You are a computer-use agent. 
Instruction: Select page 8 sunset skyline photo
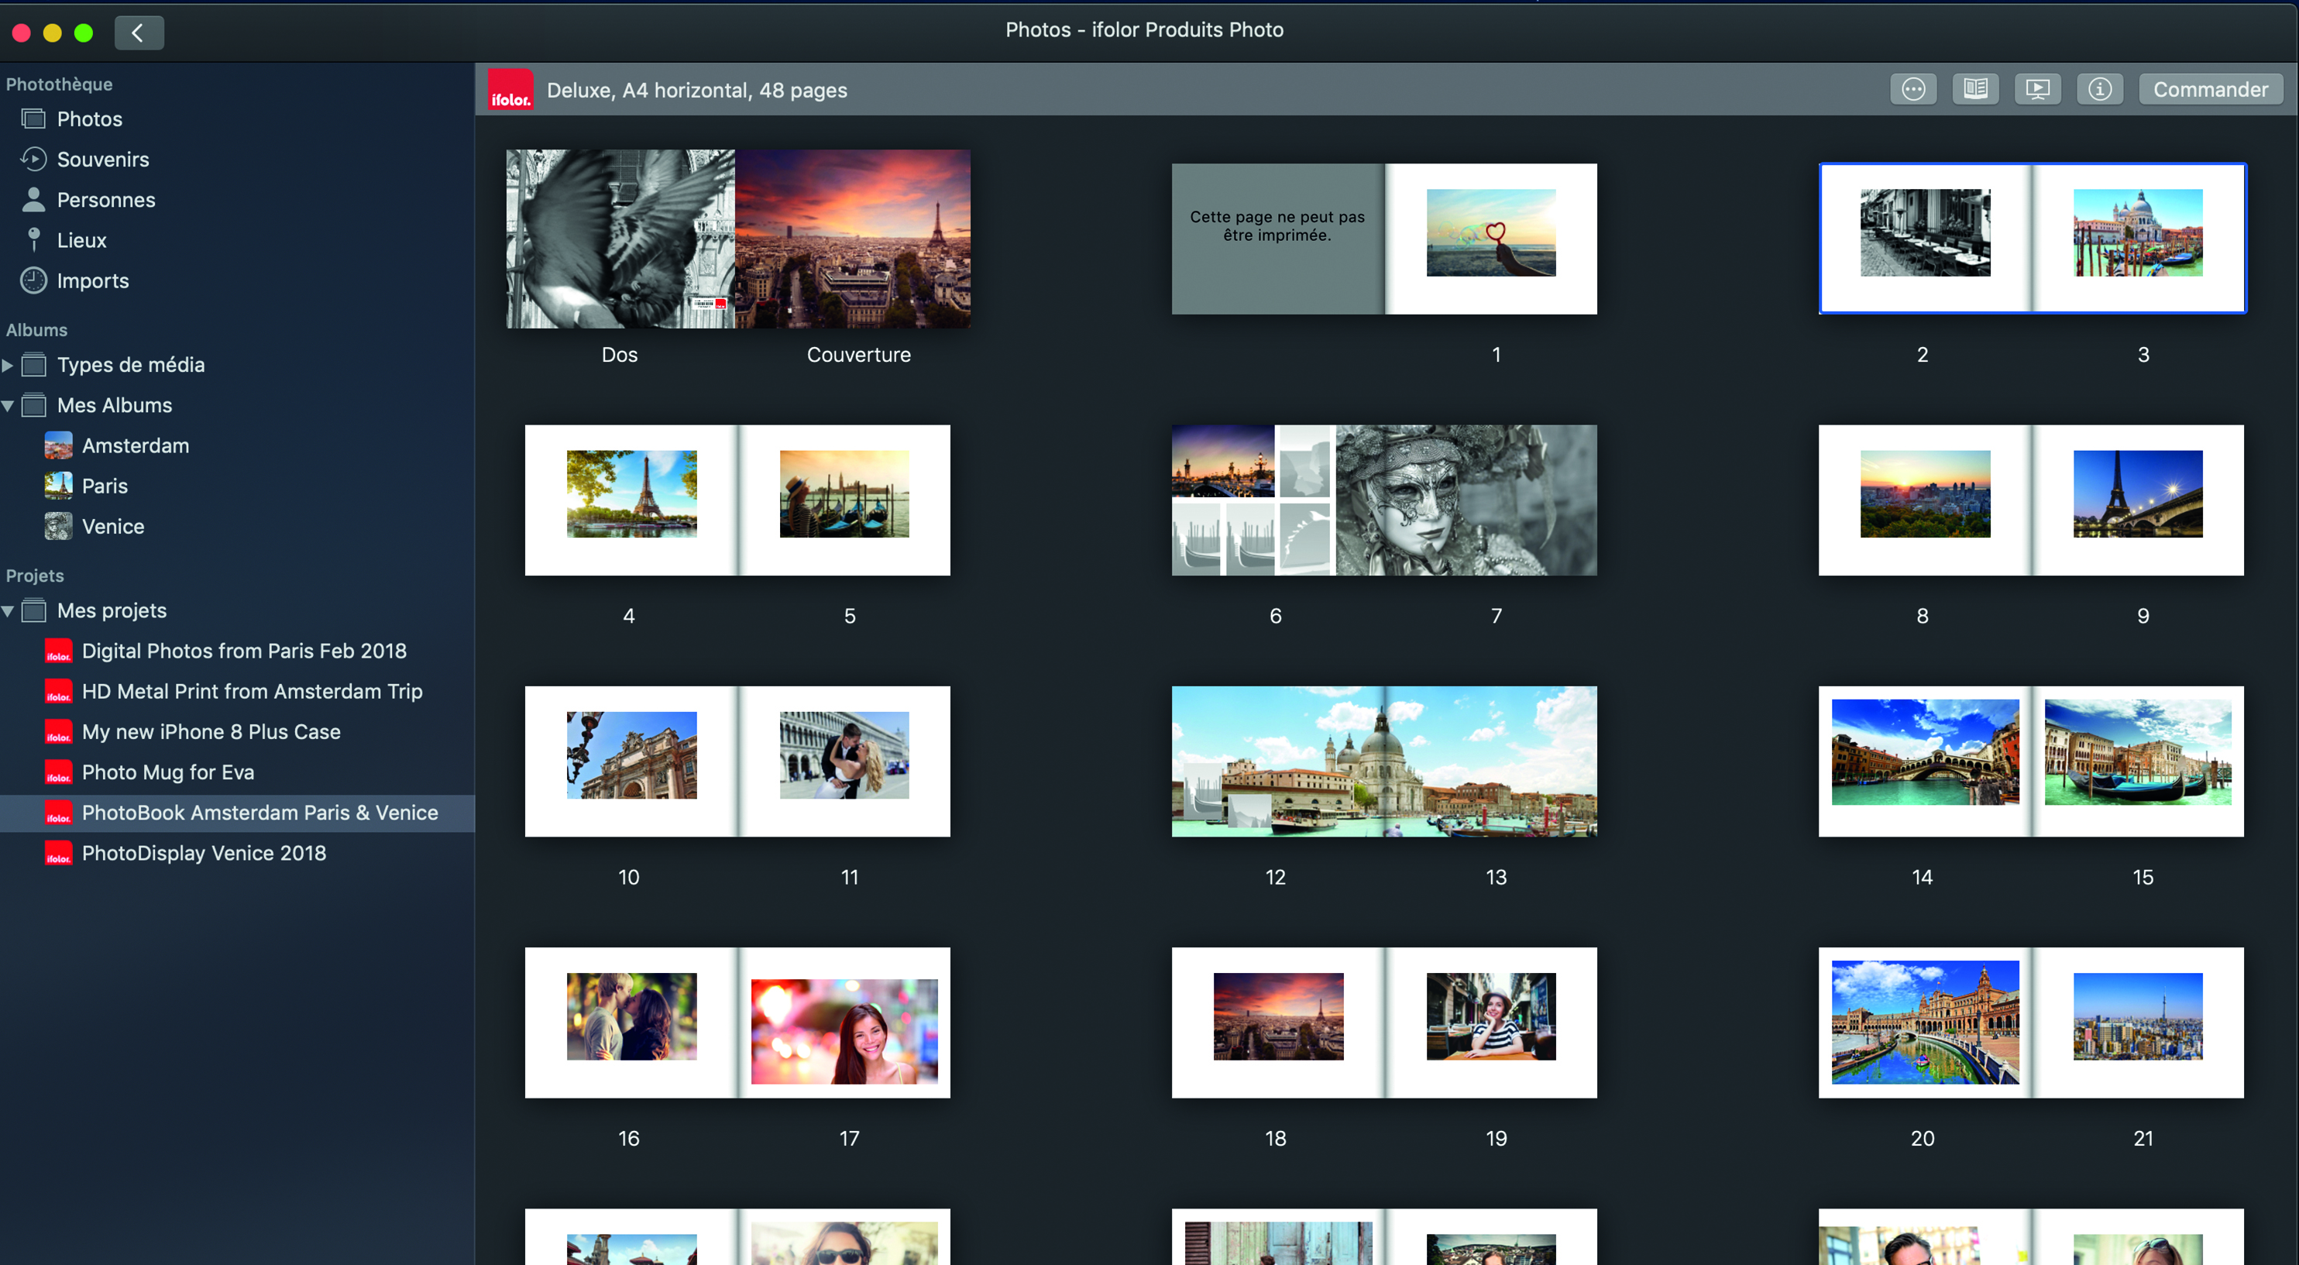coord(1925,493)
